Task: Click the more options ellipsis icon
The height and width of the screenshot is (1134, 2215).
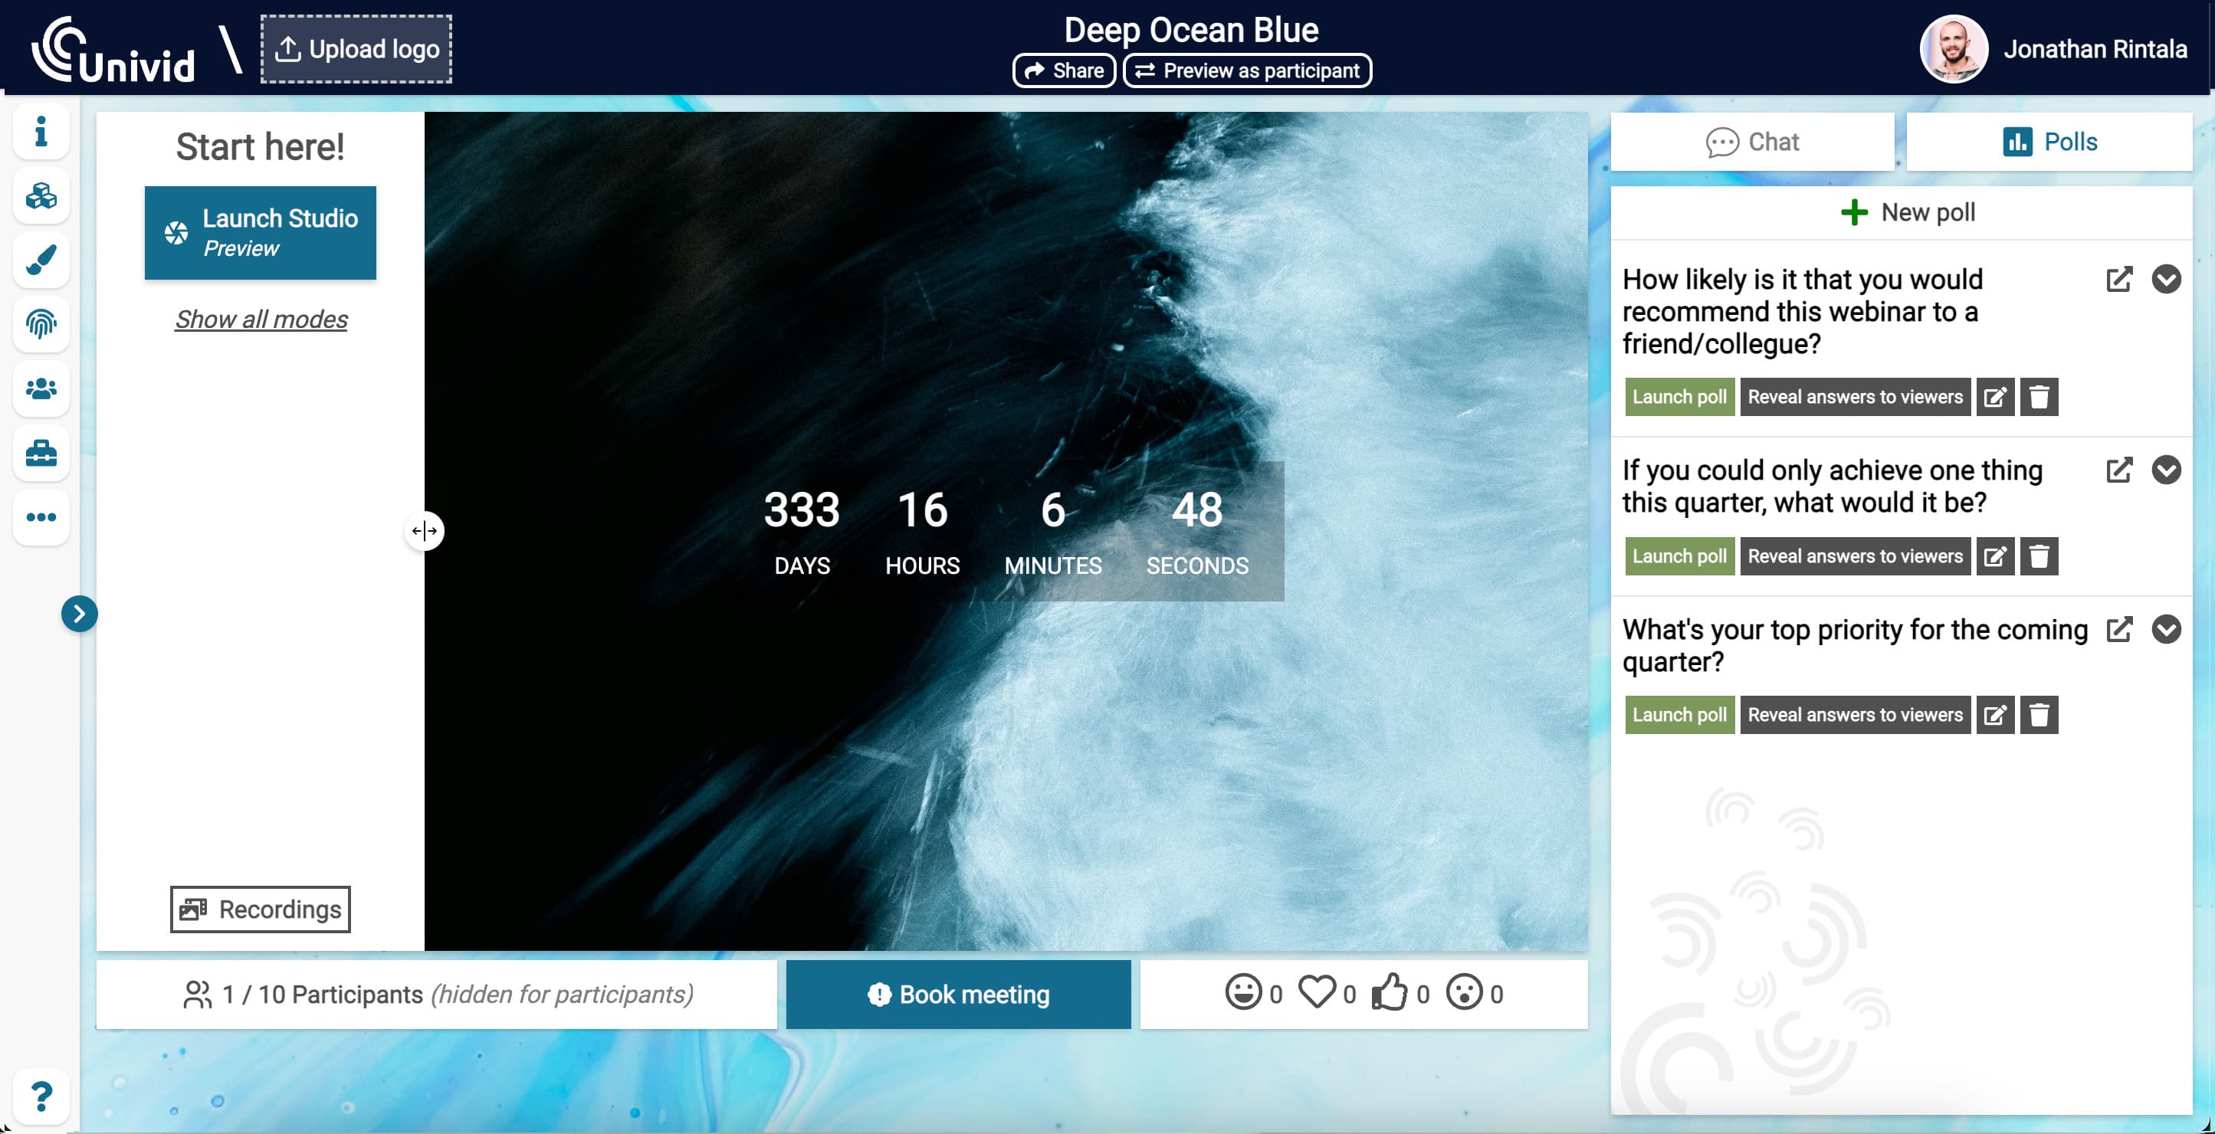Action: click(x=39, y=516)
